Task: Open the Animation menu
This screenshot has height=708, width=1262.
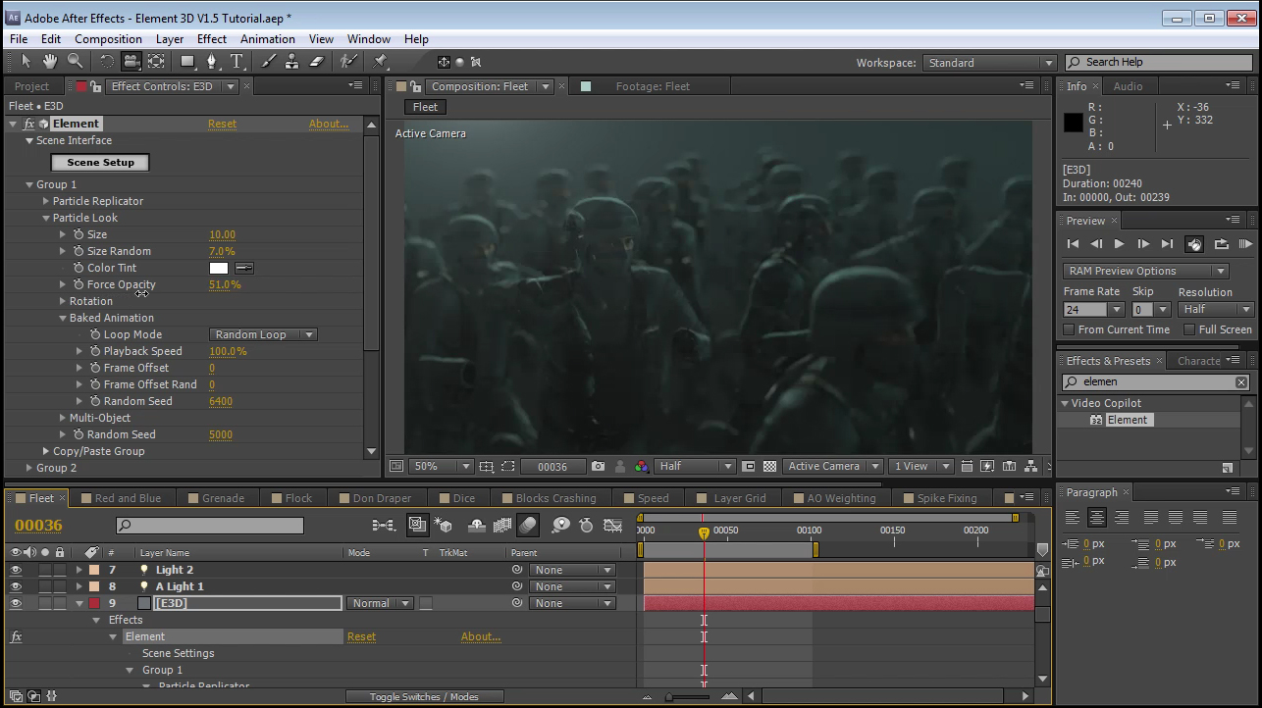Action: coord(267,39)
